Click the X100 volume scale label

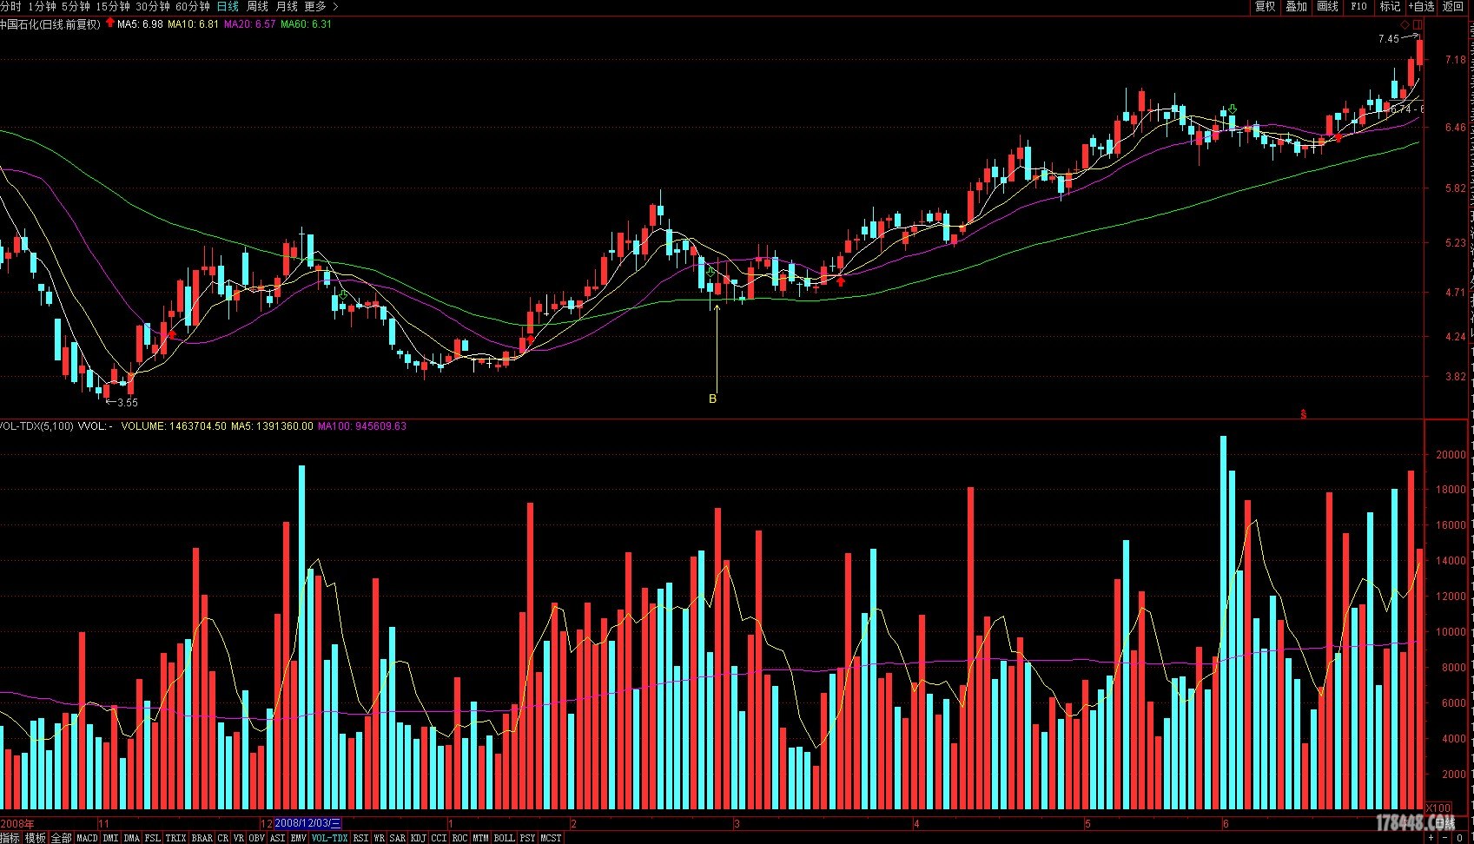pyautogui.click(x=1439, y=808)
